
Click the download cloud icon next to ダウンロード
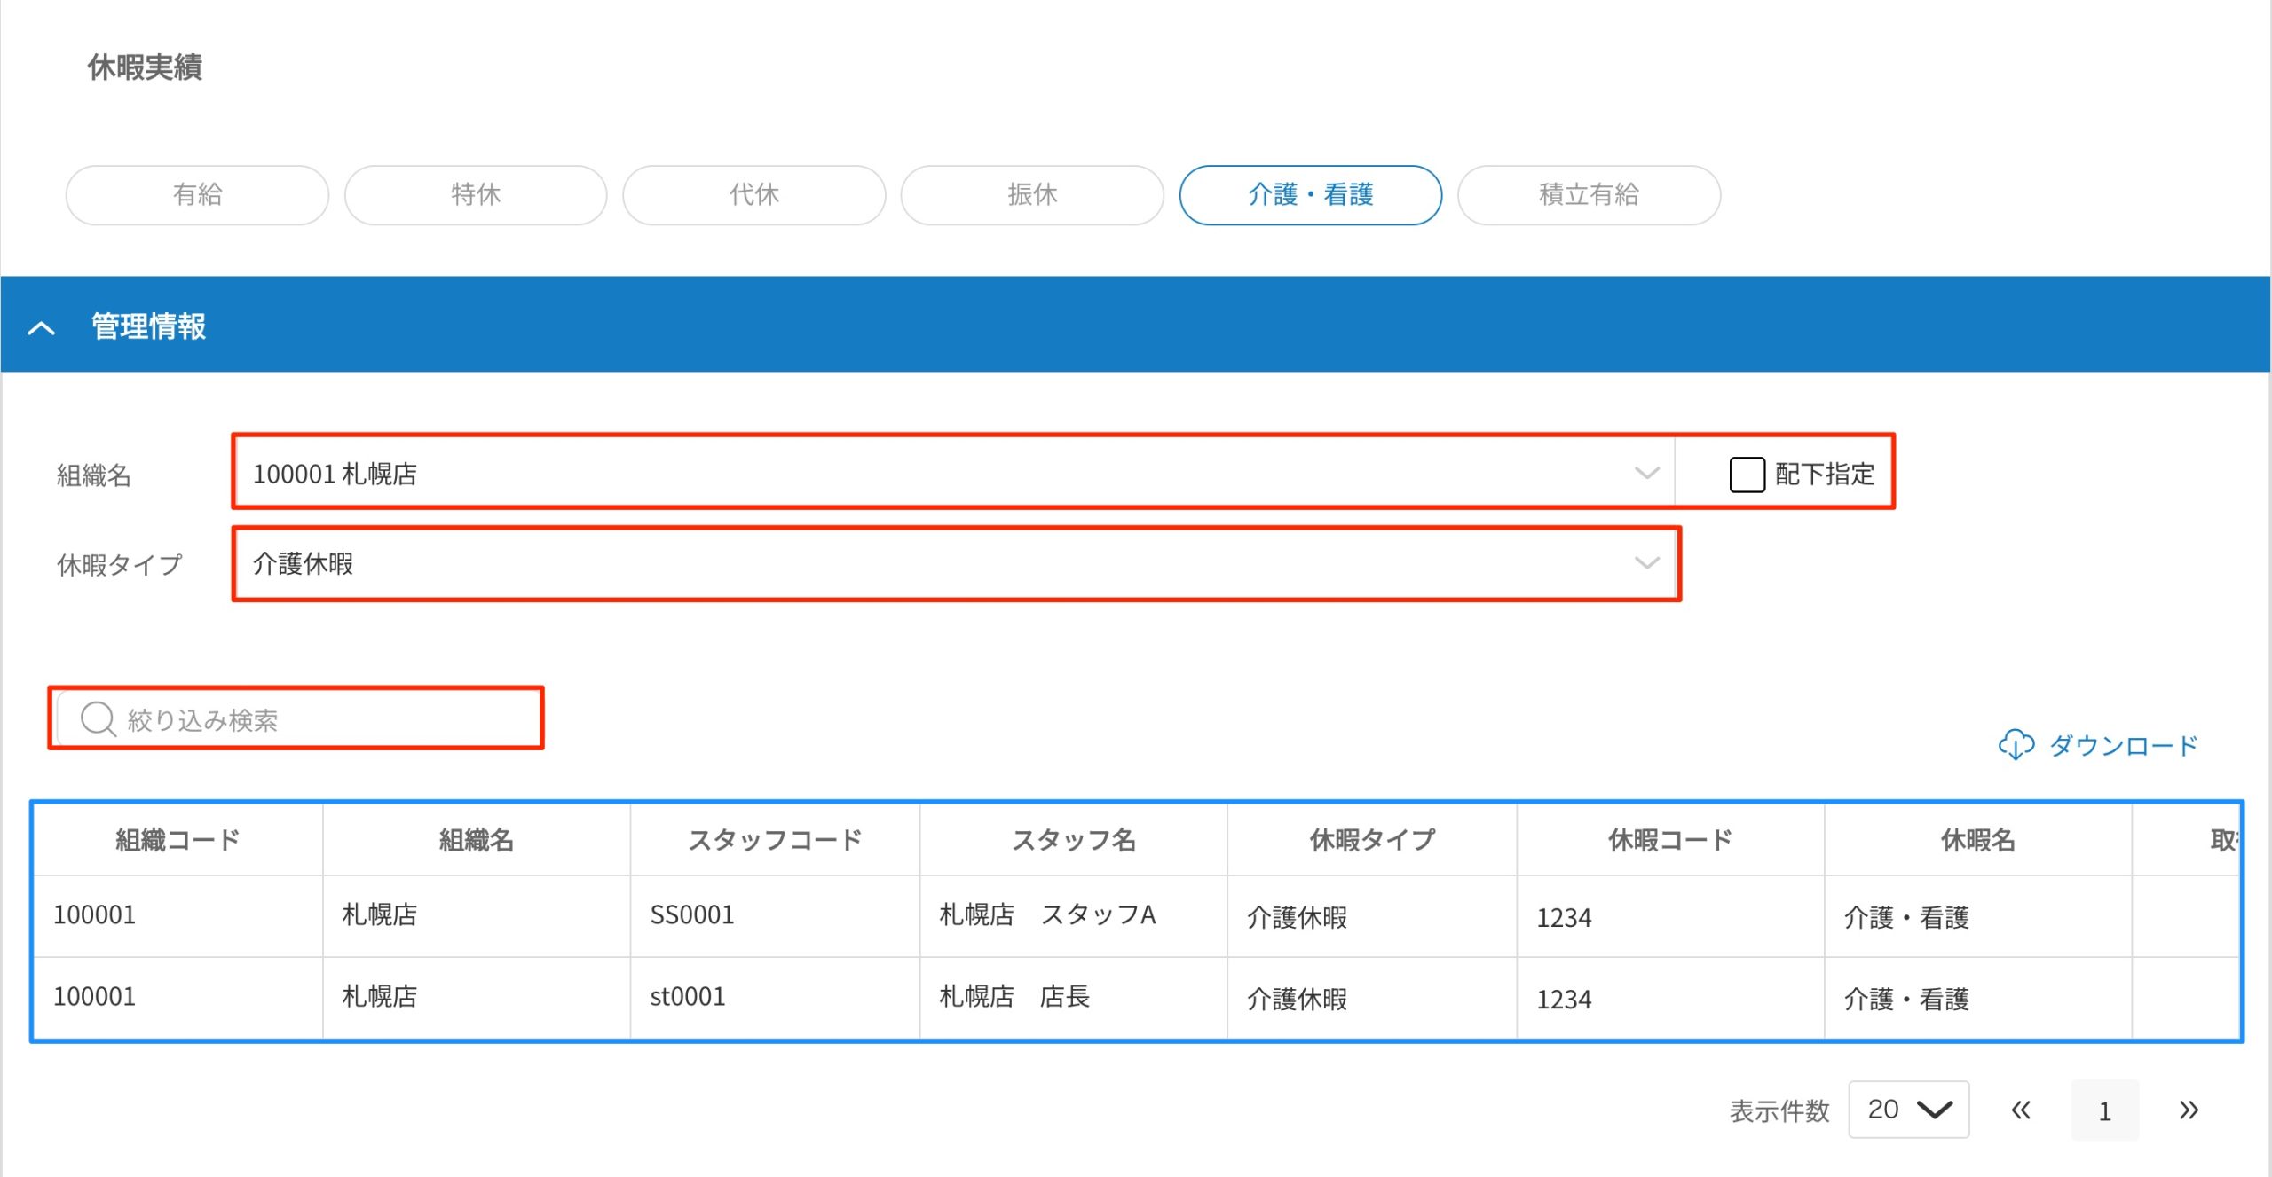point(2016,745)
